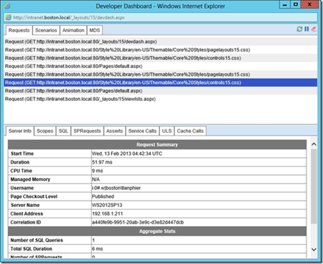The width and height of the screenshot is (323, 264).
Task: Click the summary panel scrollbar thumb
Action: (x=314, y=187)
